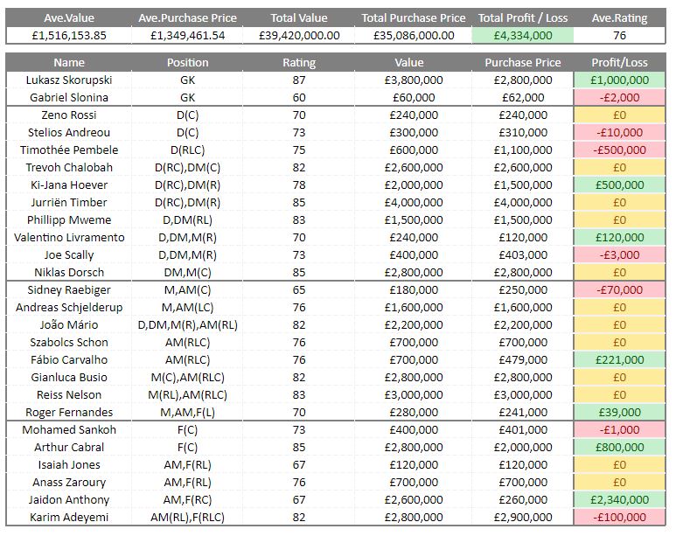This screenshot has width=676, height=536.
Task: Click Arthur Cabral's value cell
Action: point(409,447)
